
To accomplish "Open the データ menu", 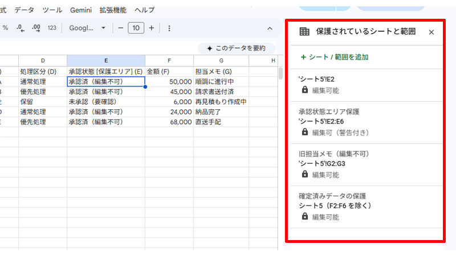I will (24, 10).
